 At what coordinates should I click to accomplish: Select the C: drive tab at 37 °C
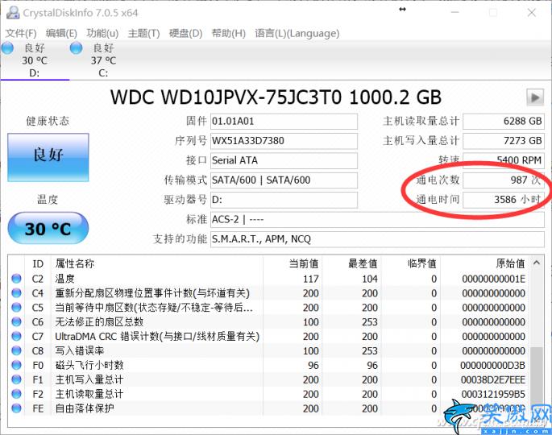coord(103,60)
